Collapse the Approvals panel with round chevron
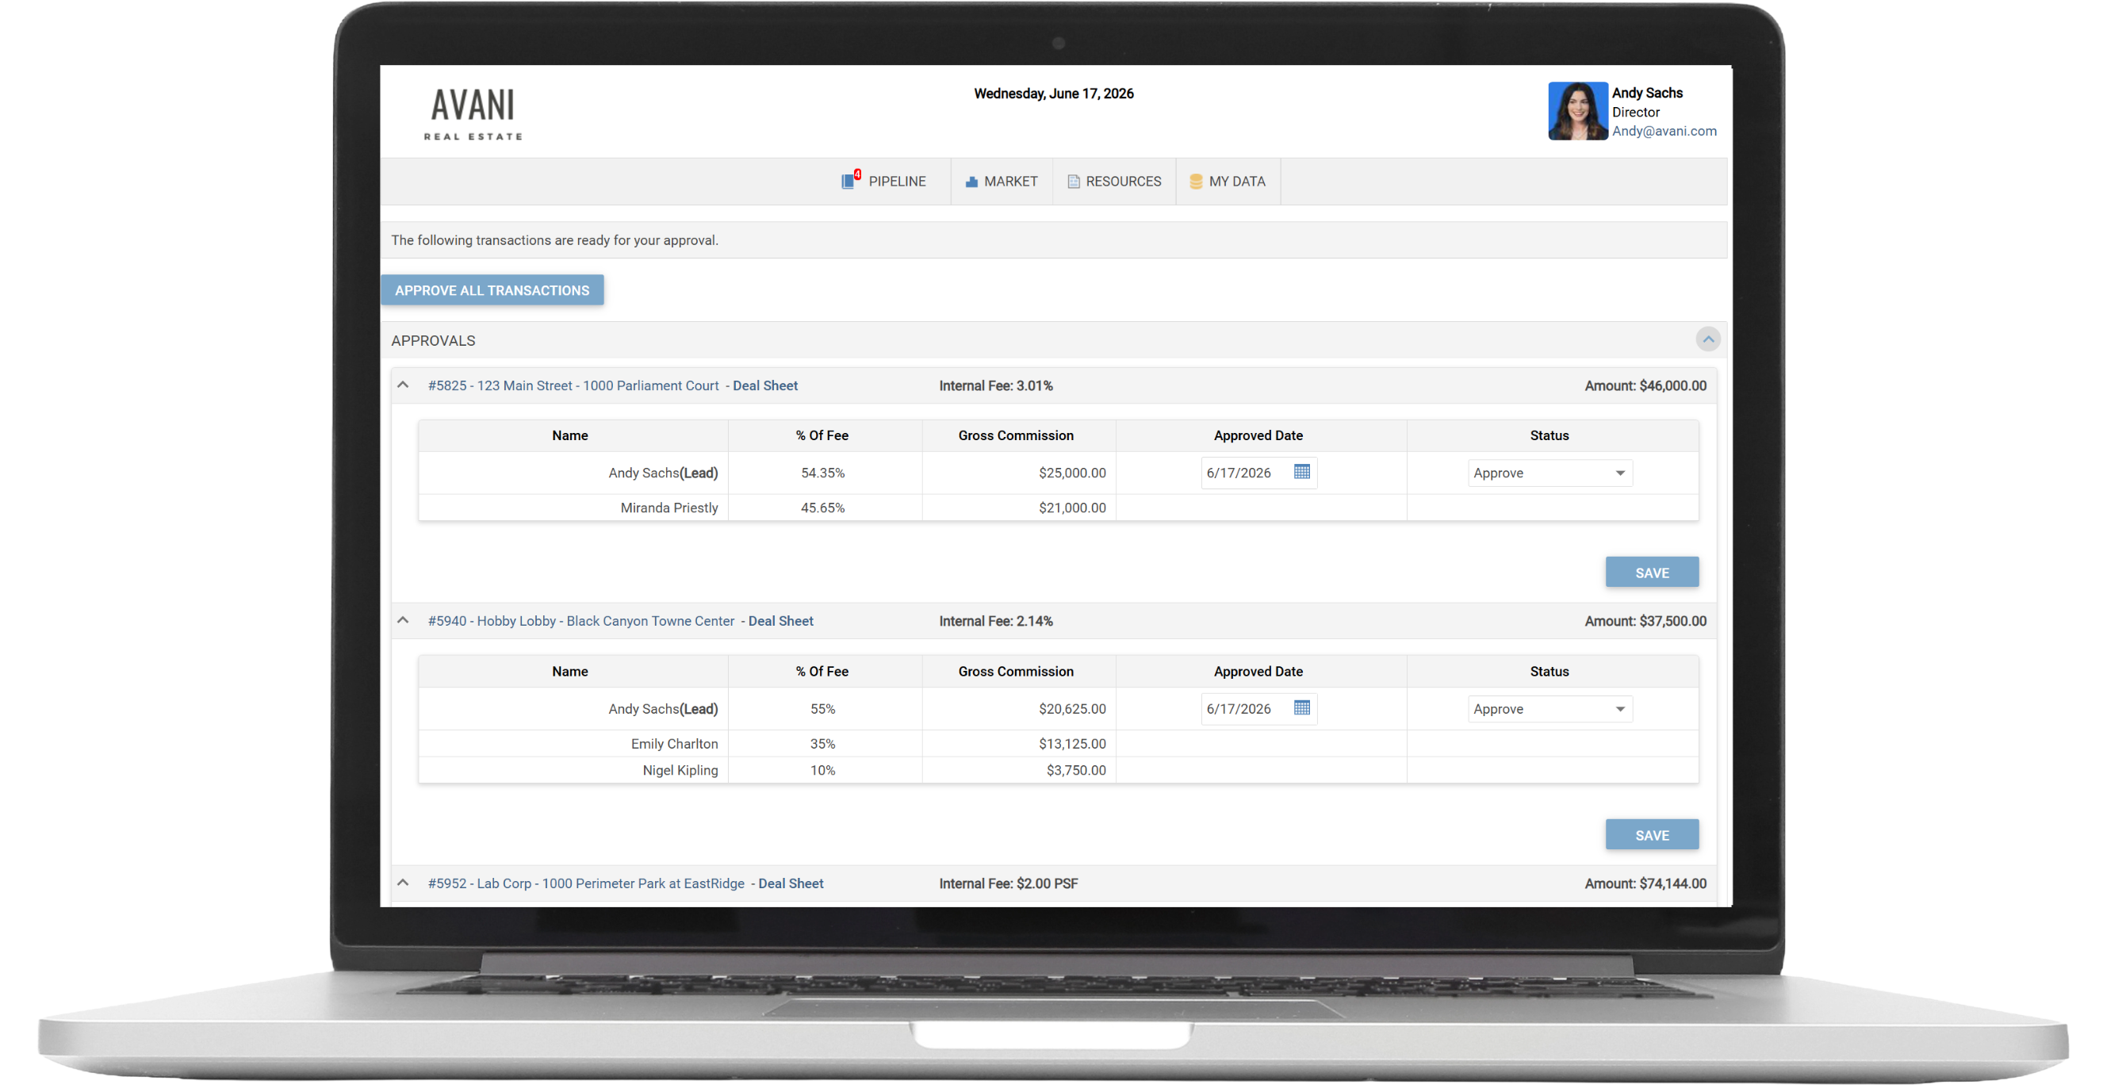This screenshot has width=2103, height=1092. pyautogui.click(x=1707, y=339)
